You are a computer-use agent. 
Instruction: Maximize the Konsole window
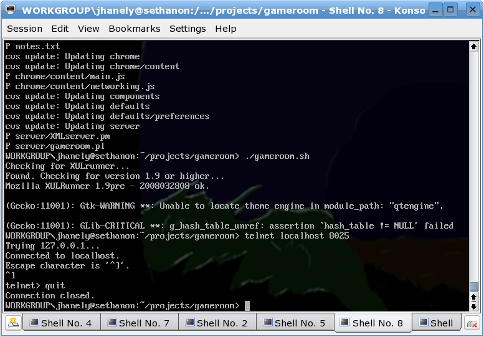tap(451, 10)
